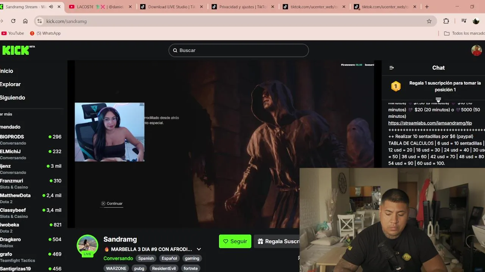The width and height of the screenshot is (485, 272).
Task: Open Dragkero Roblox channel
Action: (31, 242)
